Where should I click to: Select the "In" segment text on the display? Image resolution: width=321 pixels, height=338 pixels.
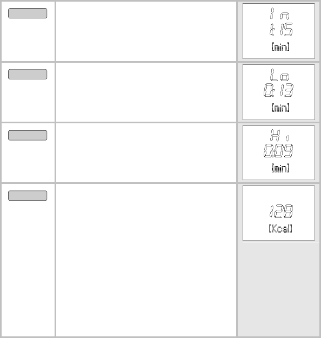coord(279,14)
